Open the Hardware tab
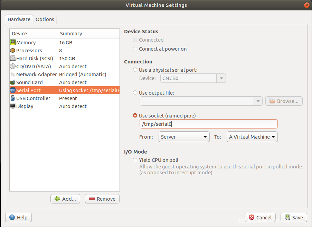This screenshot has width=312, height=227. pos(19,19)
